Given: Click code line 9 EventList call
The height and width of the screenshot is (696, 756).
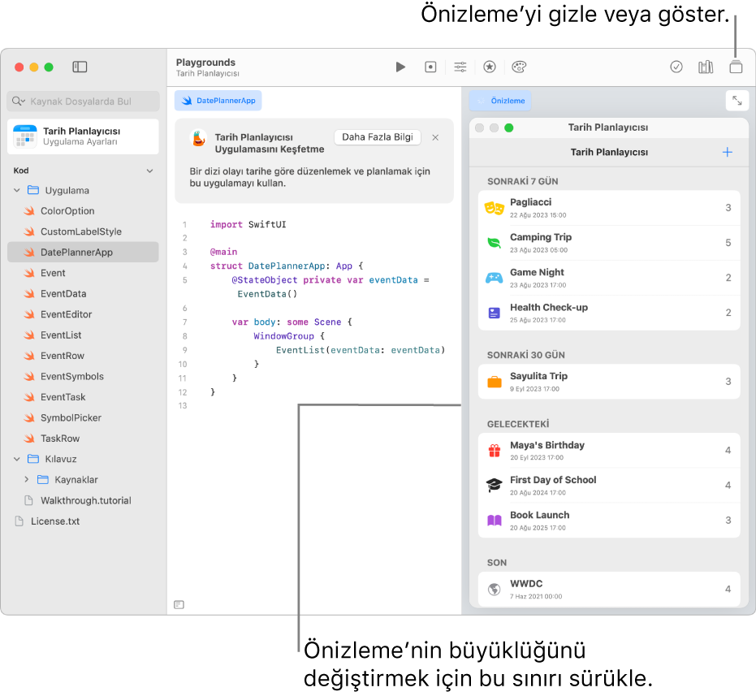Looking at the screenshot, I should (x=361, y=350).
